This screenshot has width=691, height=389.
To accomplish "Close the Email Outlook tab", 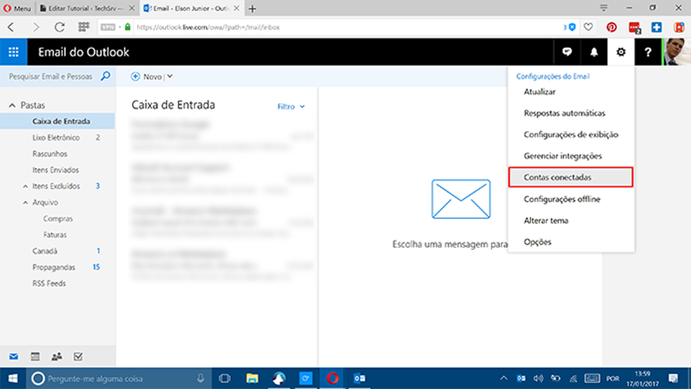I will click(x=237, y=8).
